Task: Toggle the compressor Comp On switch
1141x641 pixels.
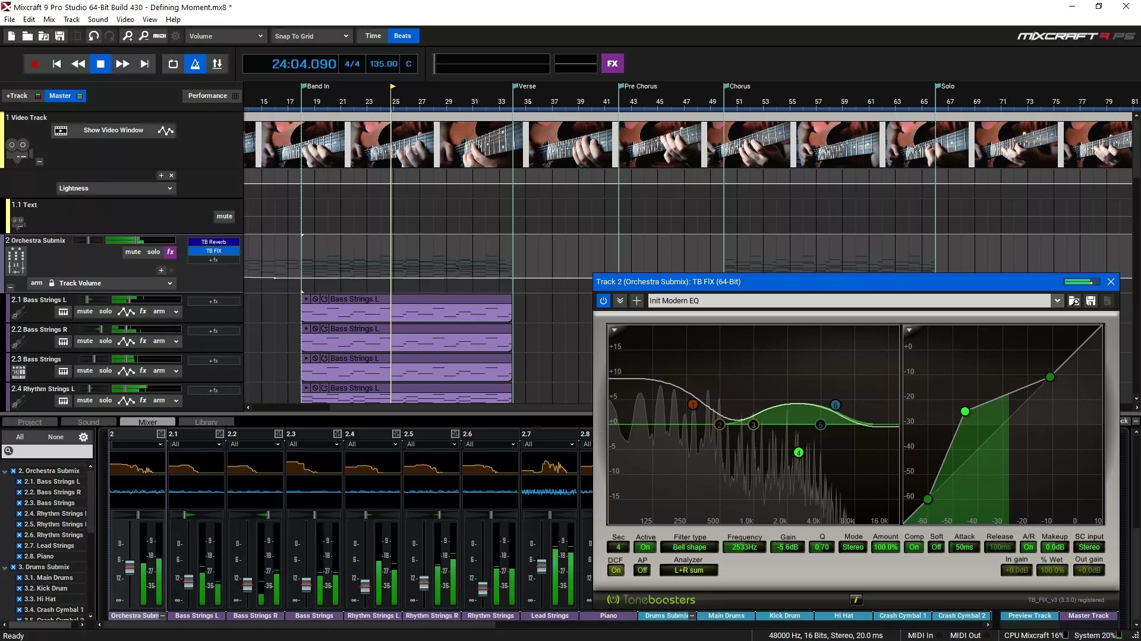Action: [x=913, y=547]
